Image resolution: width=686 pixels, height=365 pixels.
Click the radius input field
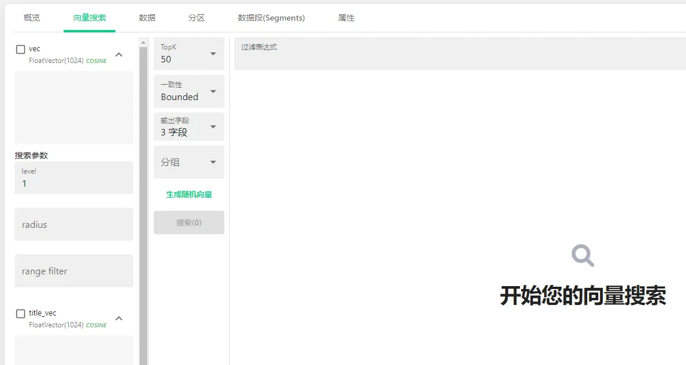pos(74,224)
